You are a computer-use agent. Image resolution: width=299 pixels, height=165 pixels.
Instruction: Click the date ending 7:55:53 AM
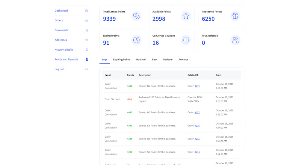point(225,99)
